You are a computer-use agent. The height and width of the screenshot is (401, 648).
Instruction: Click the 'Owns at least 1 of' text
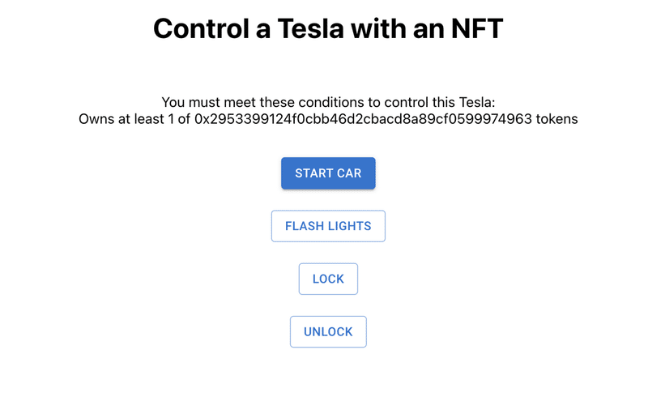134,119
